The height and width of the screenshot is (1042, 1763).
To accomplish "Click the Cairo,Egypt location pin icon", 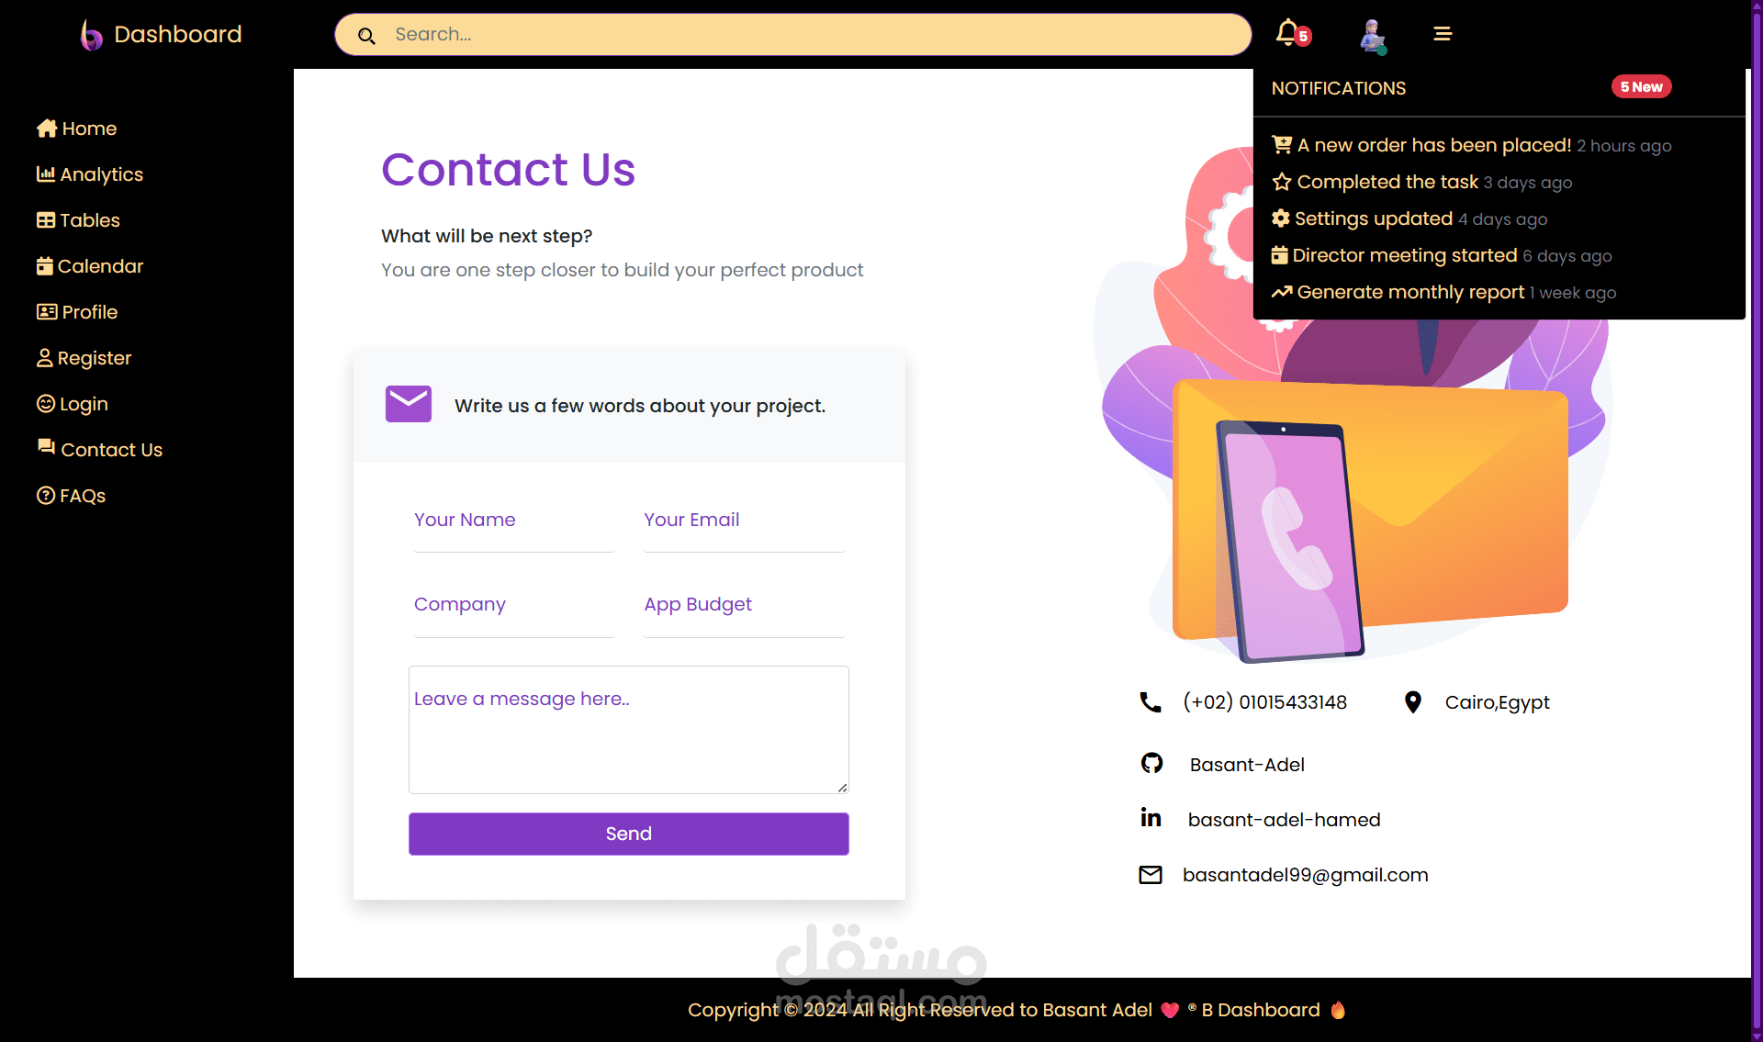I will point(1413,702).
